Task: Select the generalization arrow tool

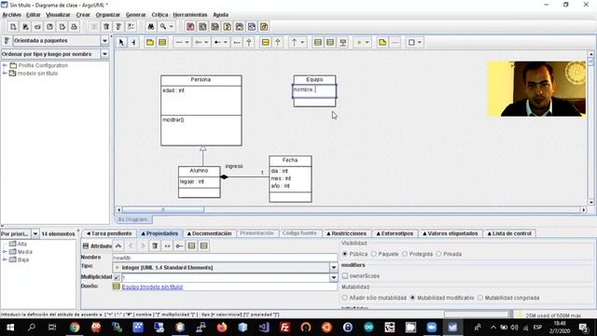Action: (249, 42)
